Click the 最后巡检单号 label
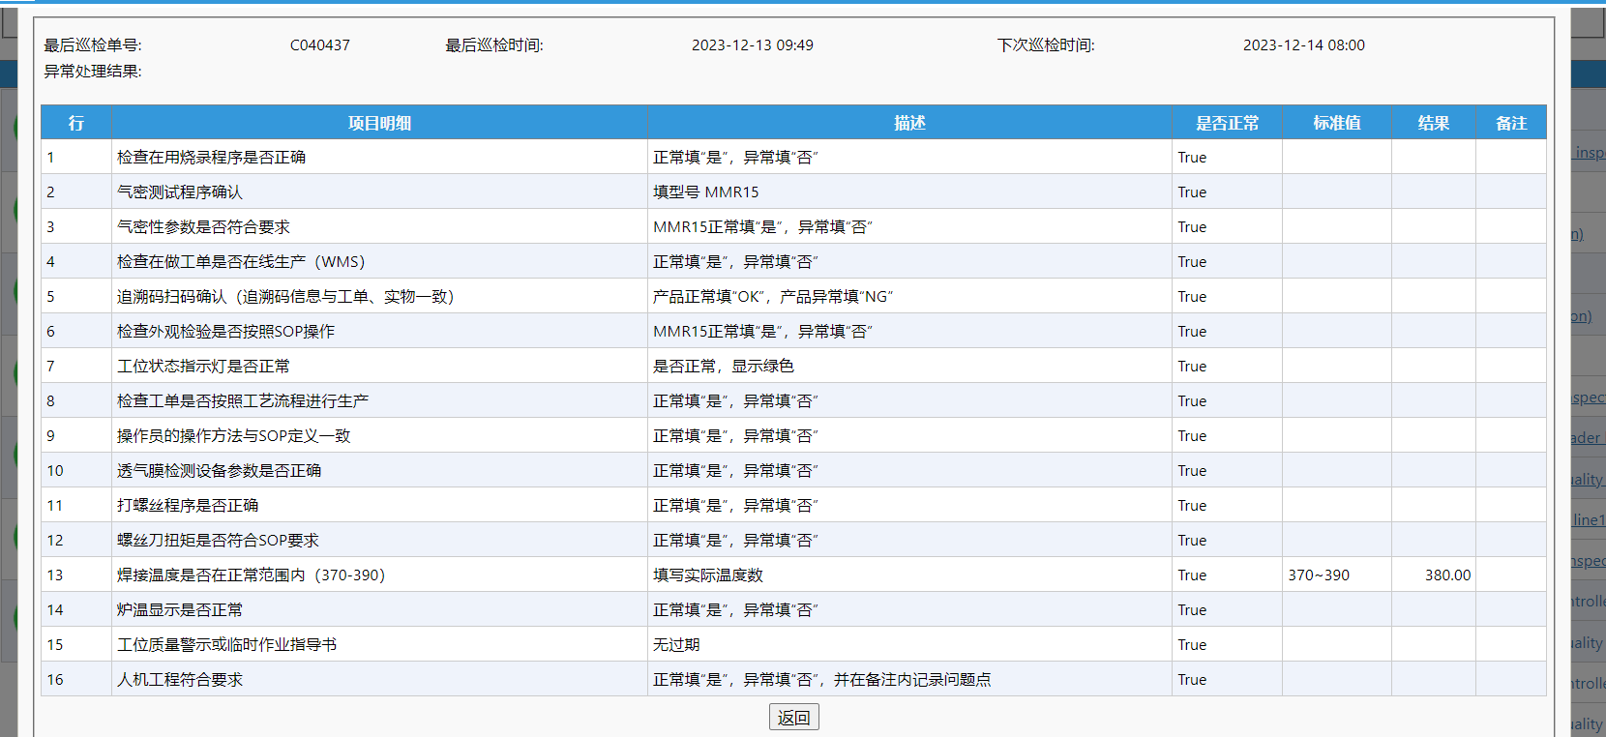1606x737 pixels. pos(93,45)
